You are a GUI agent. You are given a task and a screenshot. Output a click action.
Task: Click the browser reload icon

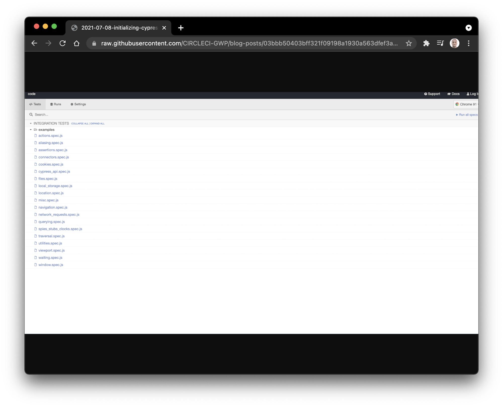pos(63,43)
